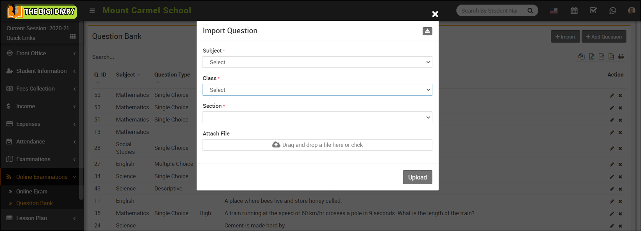Image resolution: width=641 pixels, height=231 pixels.
Task: Open the Quick Links grid icon
Action: click(x=73, y=37)
